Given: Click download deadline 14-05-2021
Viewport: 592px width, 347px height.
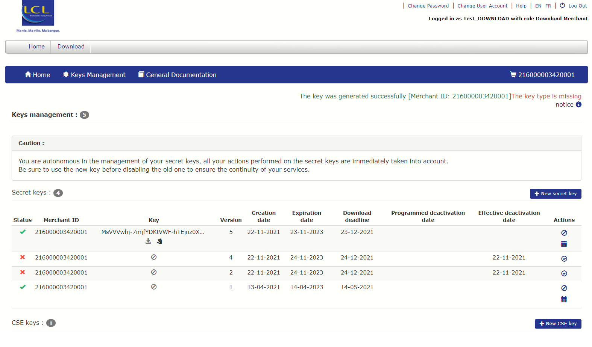Looking at the screenshot, I should (357, 287).
